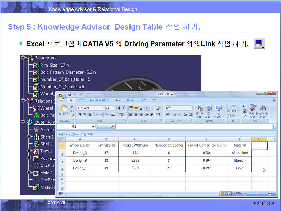Open the number format dropdown
Image resolution: width=281 pixels, height=211 pixels.
191,108
